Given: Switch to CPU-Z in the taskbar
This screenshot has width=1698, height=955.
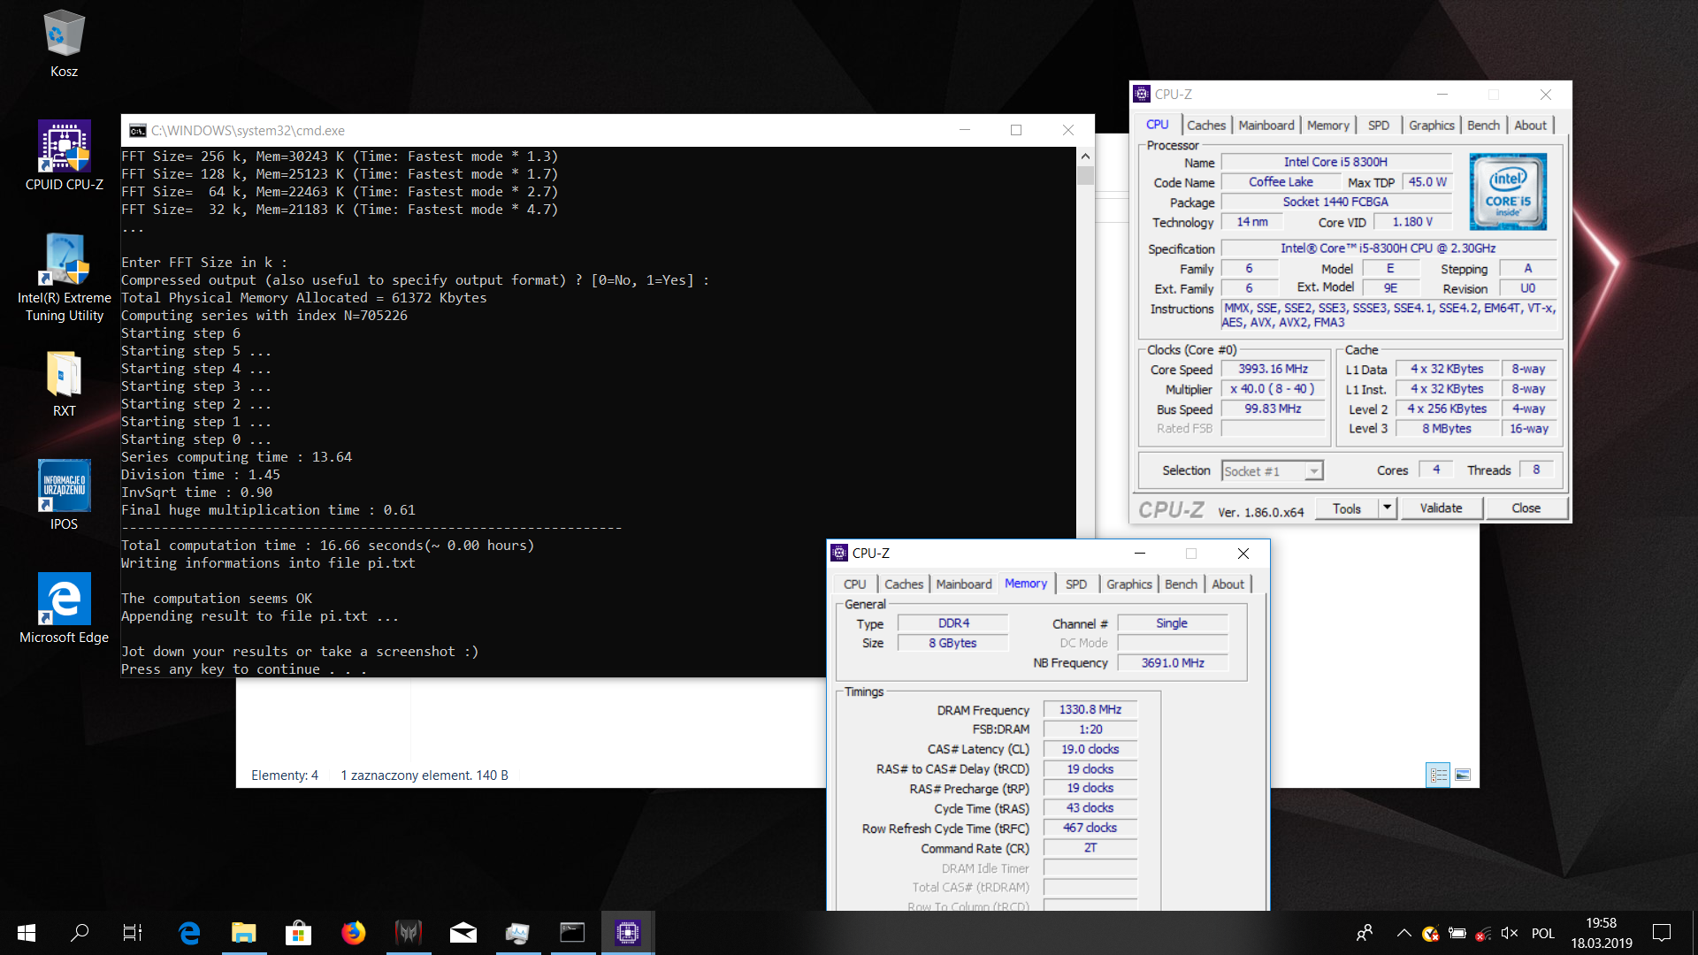Looking at the screenshot, I should coord(627,932).
